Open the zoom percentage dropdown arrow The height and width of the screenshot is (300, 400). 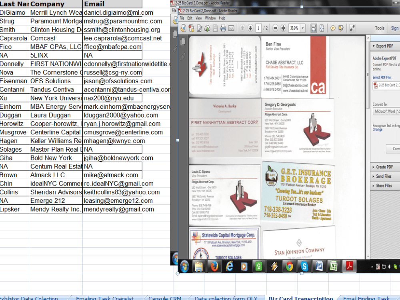click(303, 28)
